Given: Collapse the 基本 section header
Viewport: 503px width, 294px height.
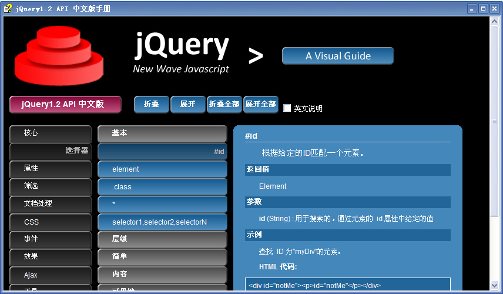Looking at the screenshot, I should (162, 133).
